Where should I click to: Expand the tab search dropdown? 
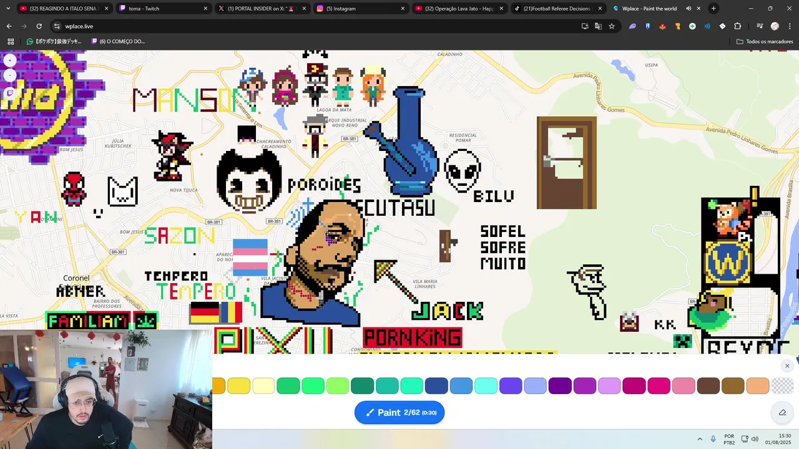tap(7, 8)
